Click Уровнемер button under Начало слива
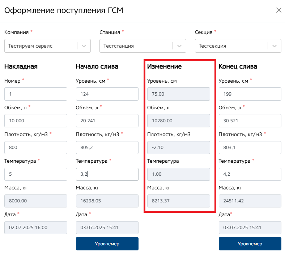Image resolution: width=285 pixels, height=254 pixels. click(107, 244)
